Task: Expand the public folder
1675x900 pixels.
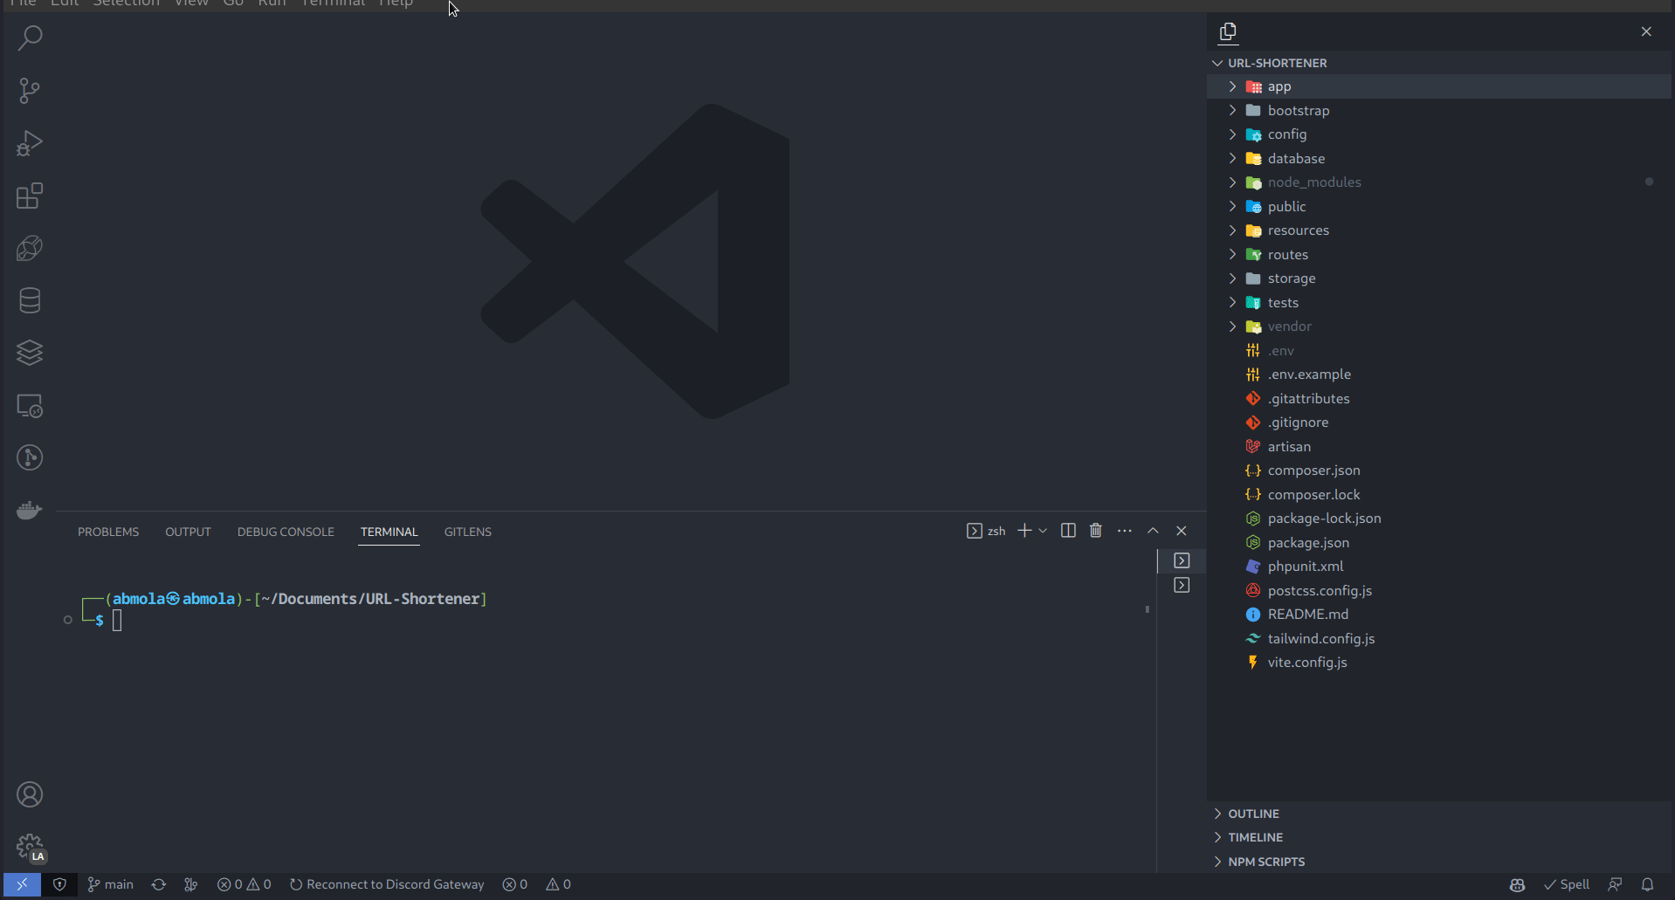Action: pos(1439,207)
